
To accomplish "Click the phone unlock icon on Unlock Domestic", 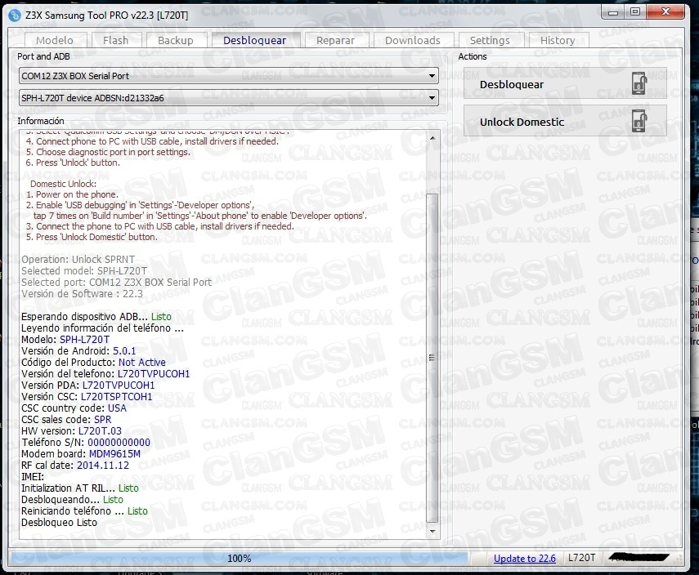I will click(639, 121).
